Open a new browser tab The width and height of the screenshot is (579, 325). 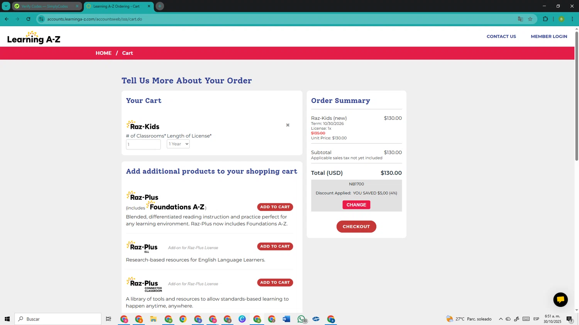159,6
